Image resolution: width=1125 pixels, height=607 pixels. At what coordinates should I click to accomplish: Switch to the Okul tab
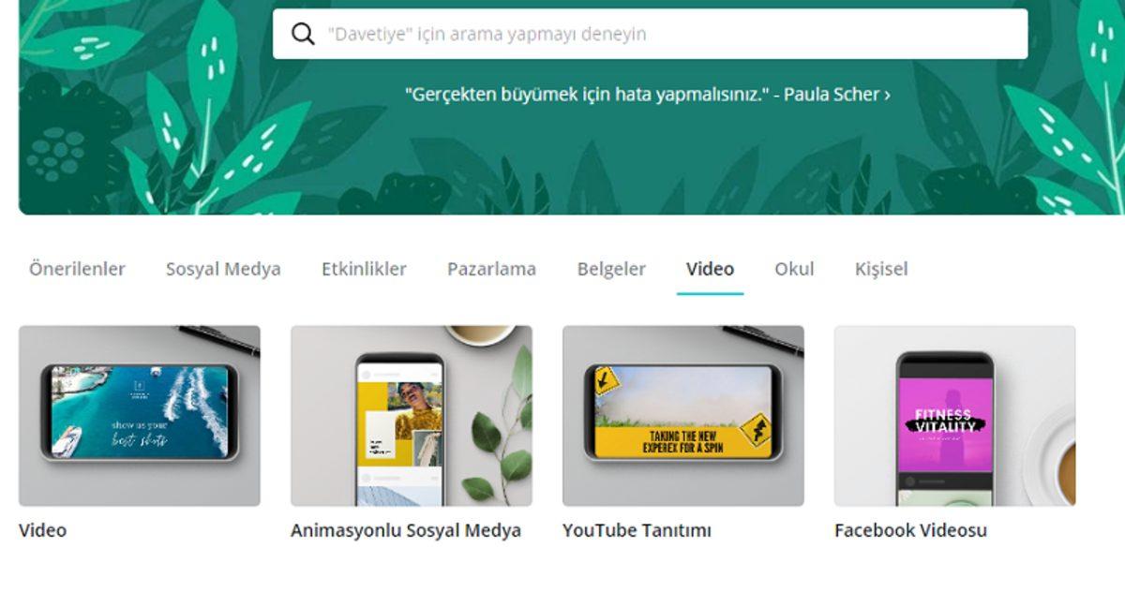tap(792, 269)
